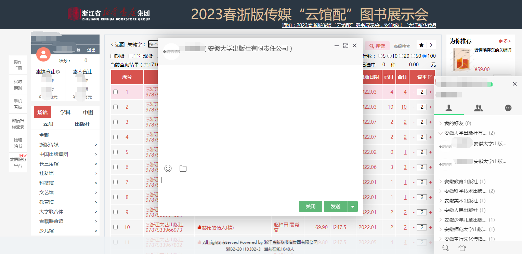This screenshot has width=522, height=254.
Task: Collapse the 安徽大学出版社有... group
Action: tap(441, 133)
